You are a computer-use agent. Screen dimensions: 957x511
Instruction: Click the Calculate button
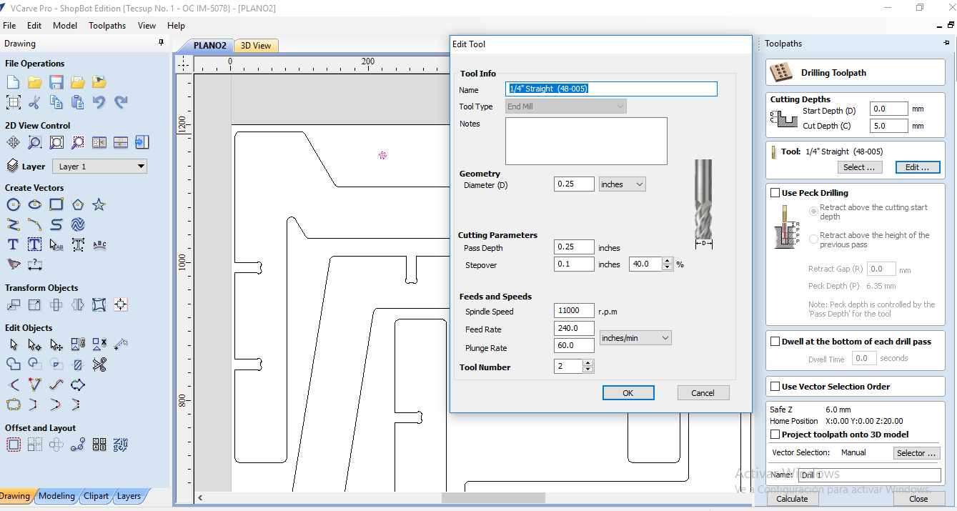792,499
